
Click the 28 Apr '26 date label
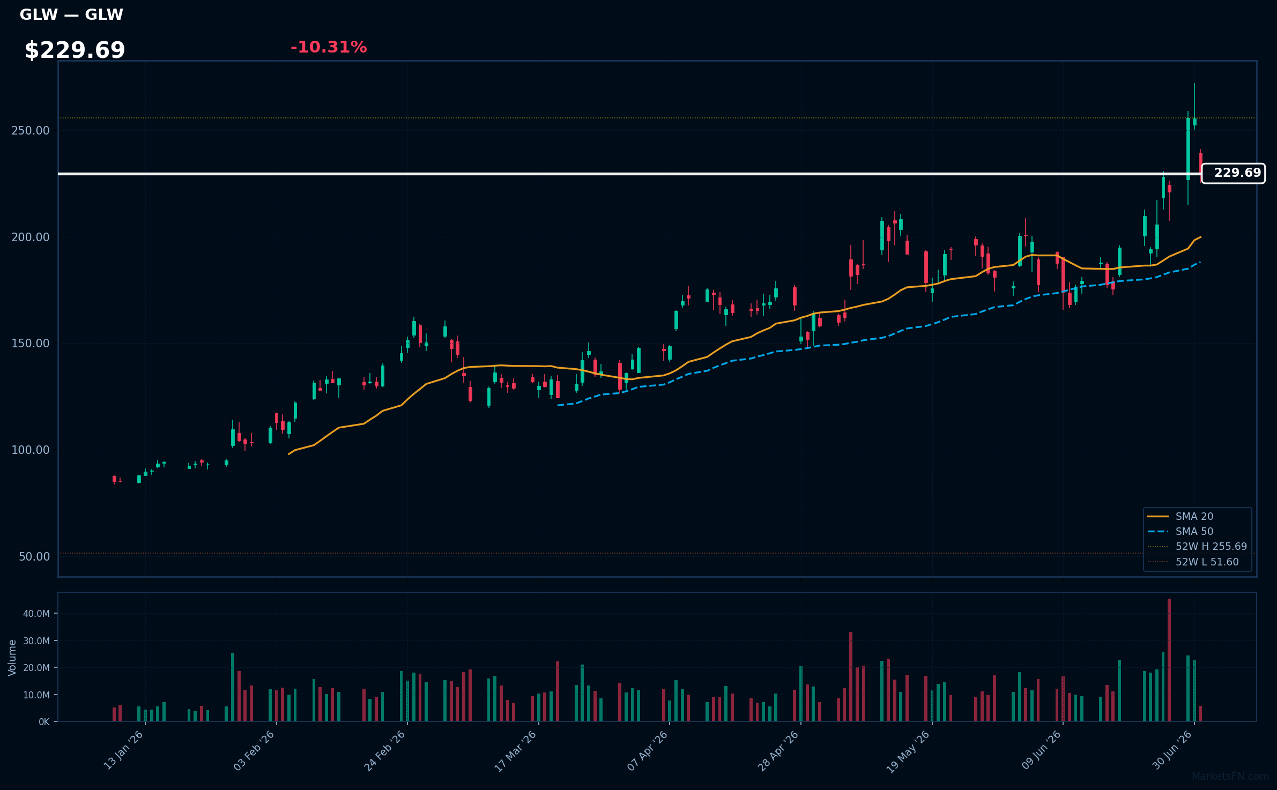coord(778,751)
